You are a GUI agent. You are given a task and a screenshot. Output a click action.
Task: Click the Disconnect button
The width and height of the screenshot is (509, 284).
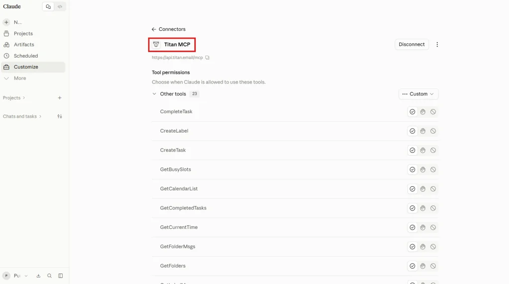point(412,44)
